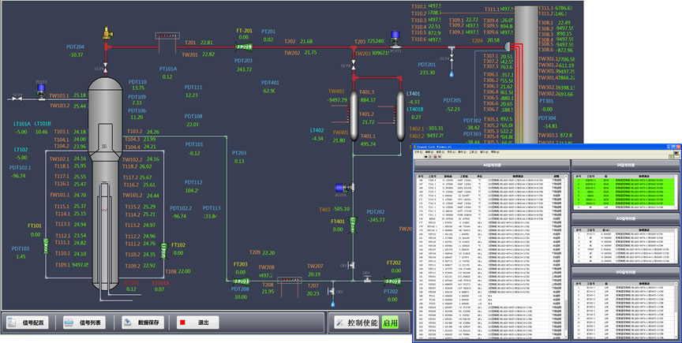Toggle the green 启用 control enable switch
The image size is (682, 343).
coord(390,323)
